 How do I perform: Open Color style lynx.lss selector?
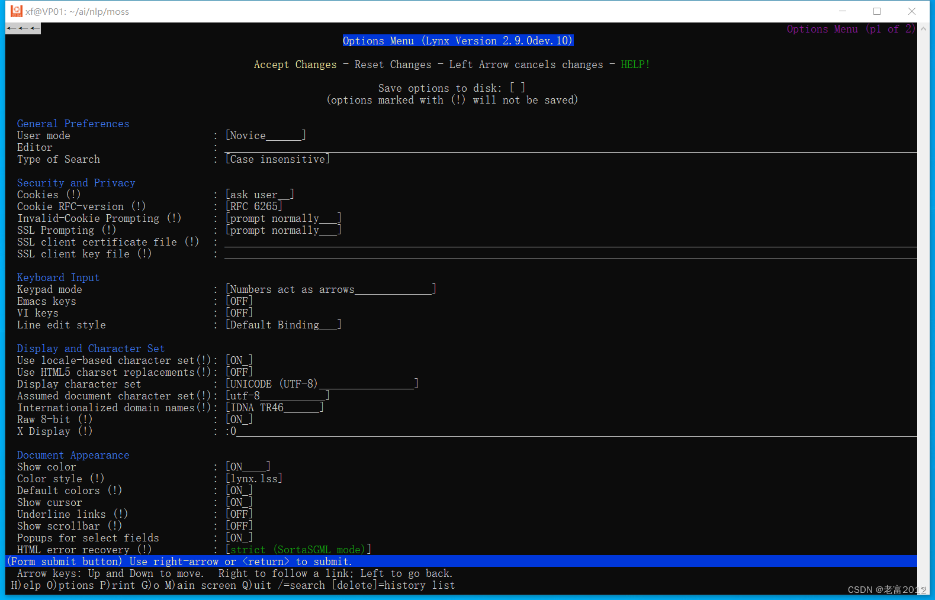[x=253, y=479]
